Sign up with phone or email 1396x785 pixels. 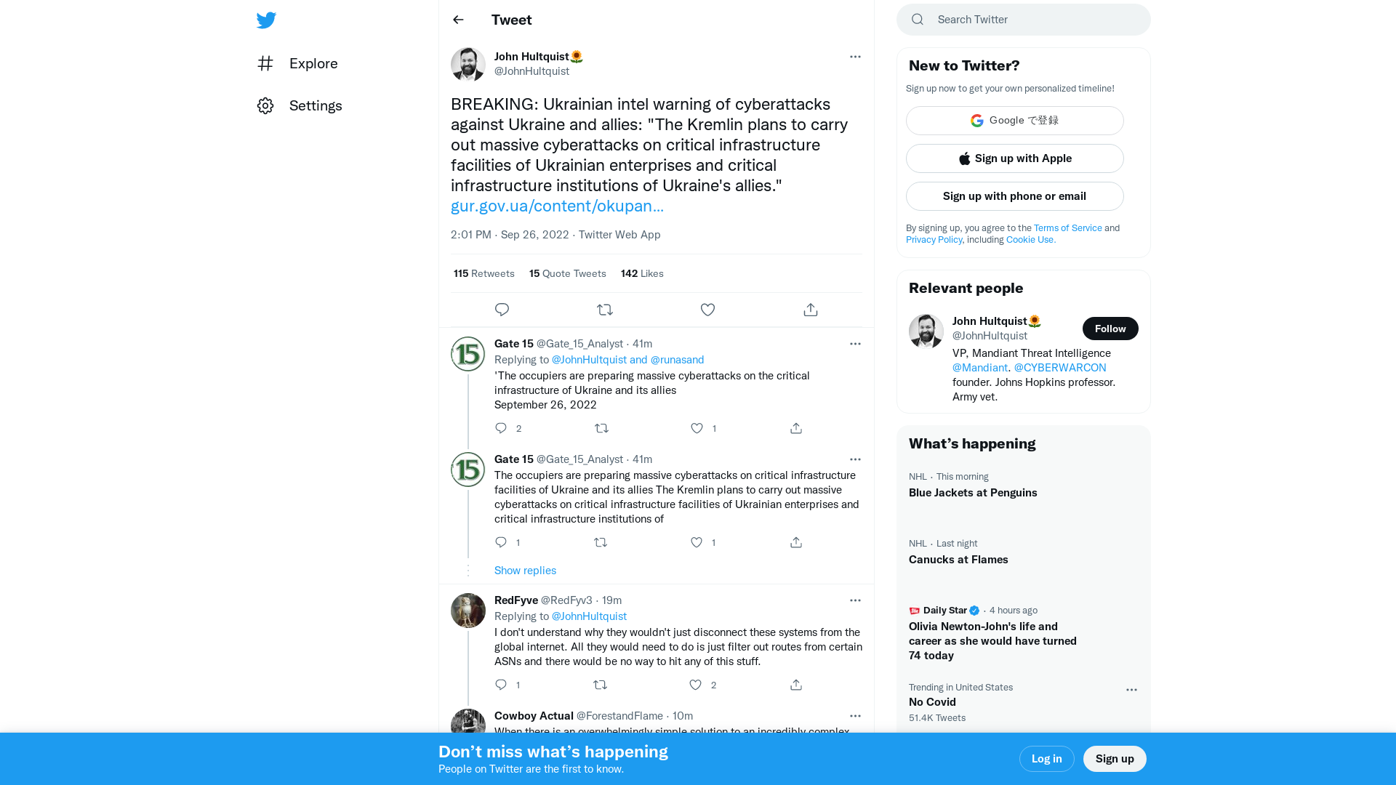click(x=1014, y=196)
